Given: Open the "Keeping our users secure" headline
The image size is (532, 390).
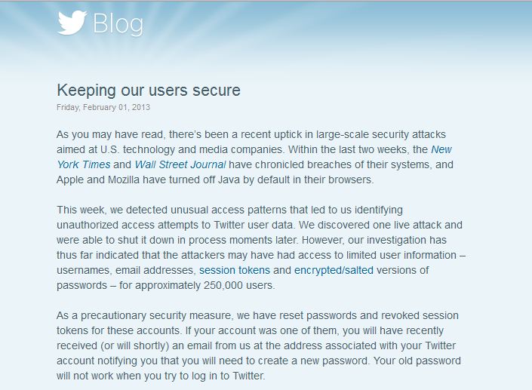Looking at the screenshot, I should (149, 91).
